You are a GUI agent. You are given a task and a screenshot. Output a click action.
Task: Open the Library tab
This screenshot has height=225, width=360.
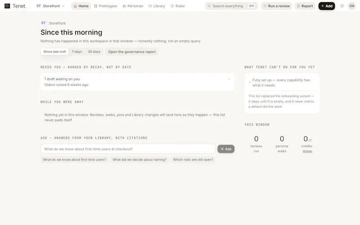[157, 6]
